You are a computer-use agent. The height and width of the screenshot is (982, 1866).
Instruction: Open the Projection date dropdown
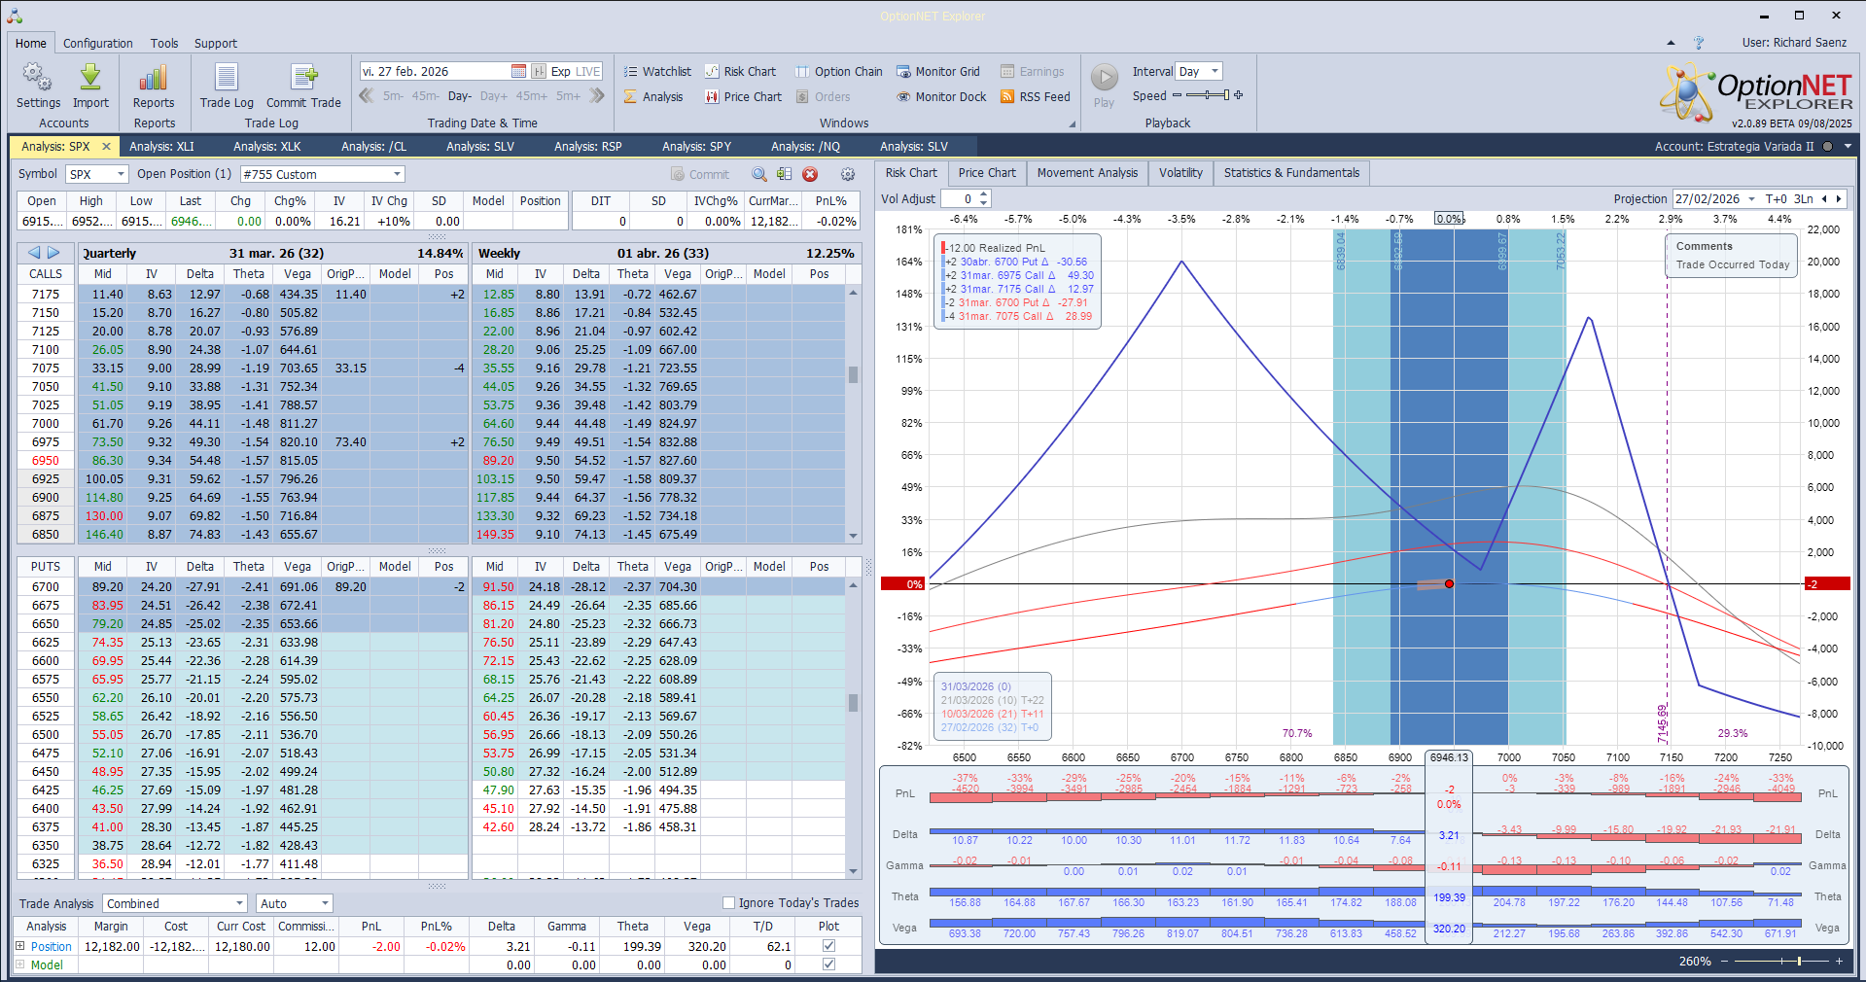point(1751,198)
